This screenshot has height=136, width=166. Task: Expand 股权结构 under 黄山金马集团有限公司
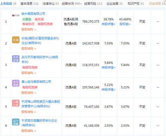pos(29,93)
